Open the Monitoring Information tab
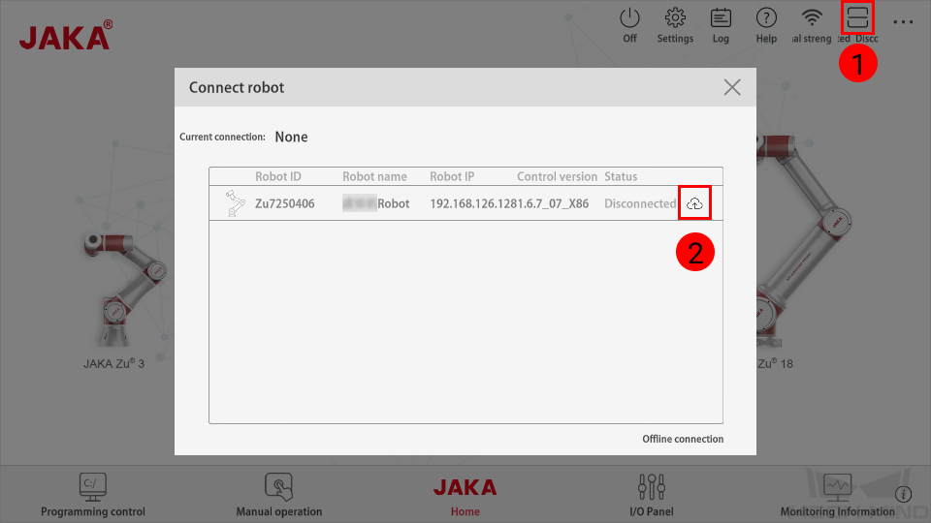Viewport: 931px width, 523px height. 837,496
